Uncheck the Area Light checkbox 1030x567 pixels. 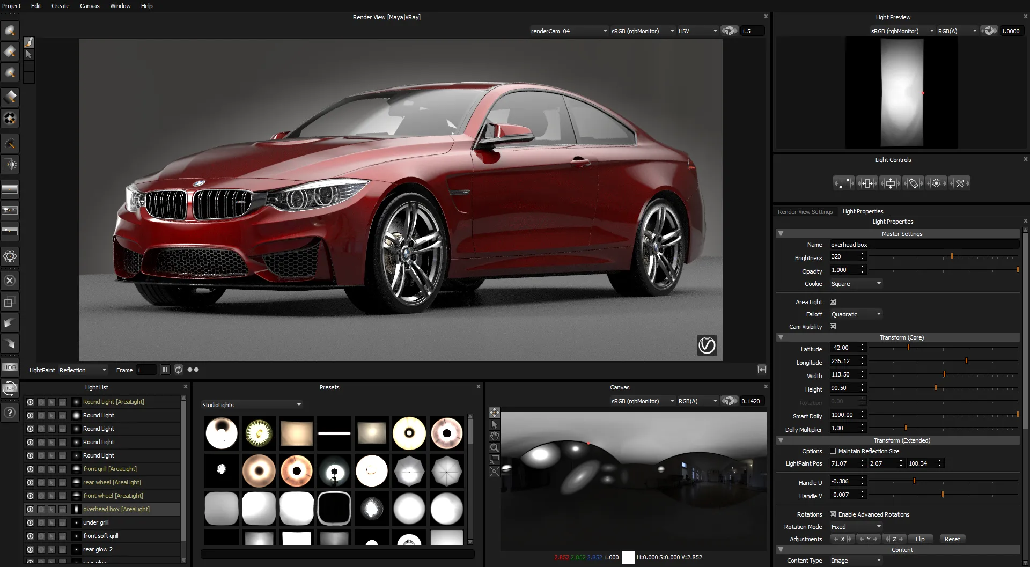[833, 302]
